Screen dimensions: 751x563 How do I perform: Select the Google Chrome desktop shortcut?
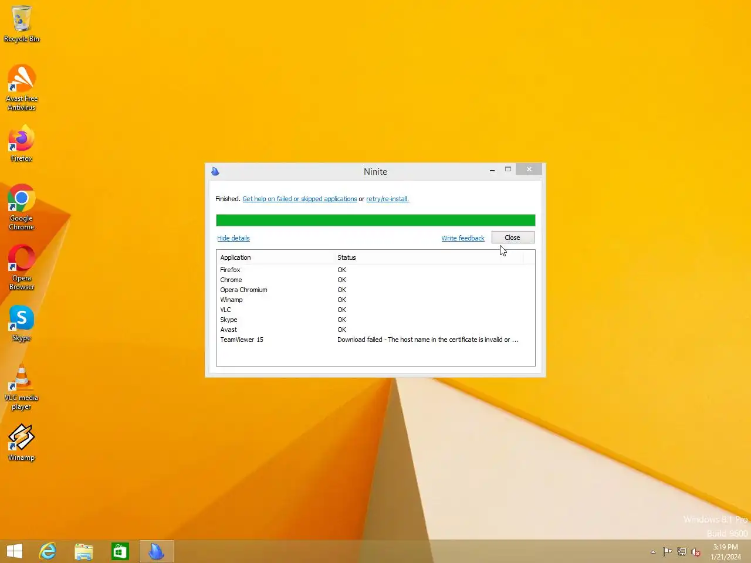(22, 207)
